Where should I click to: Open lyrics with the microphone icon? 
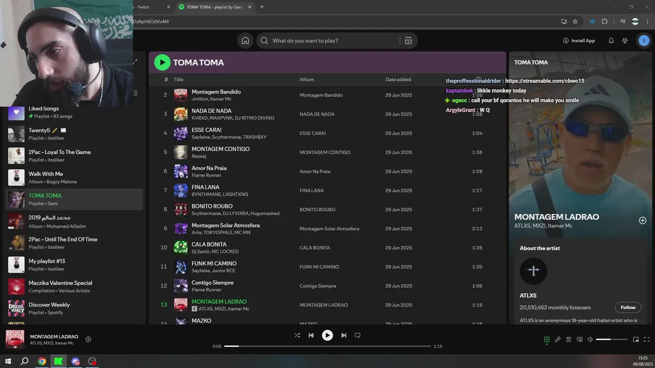pyautogui.click(x=558, y=339)
